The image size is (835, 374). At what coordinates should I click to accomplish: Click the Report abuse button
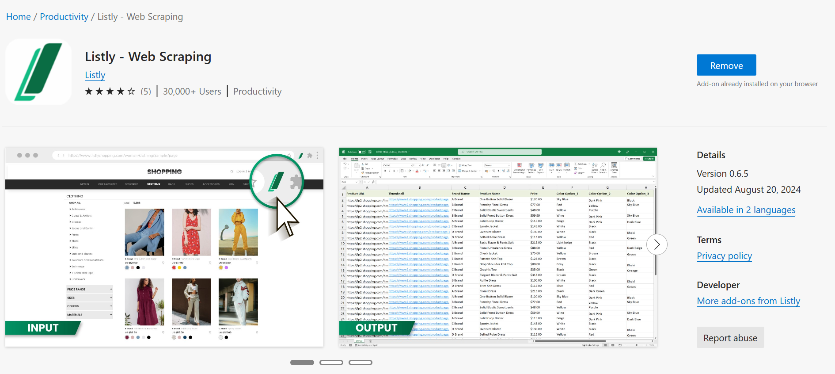[x=730, y=337]
